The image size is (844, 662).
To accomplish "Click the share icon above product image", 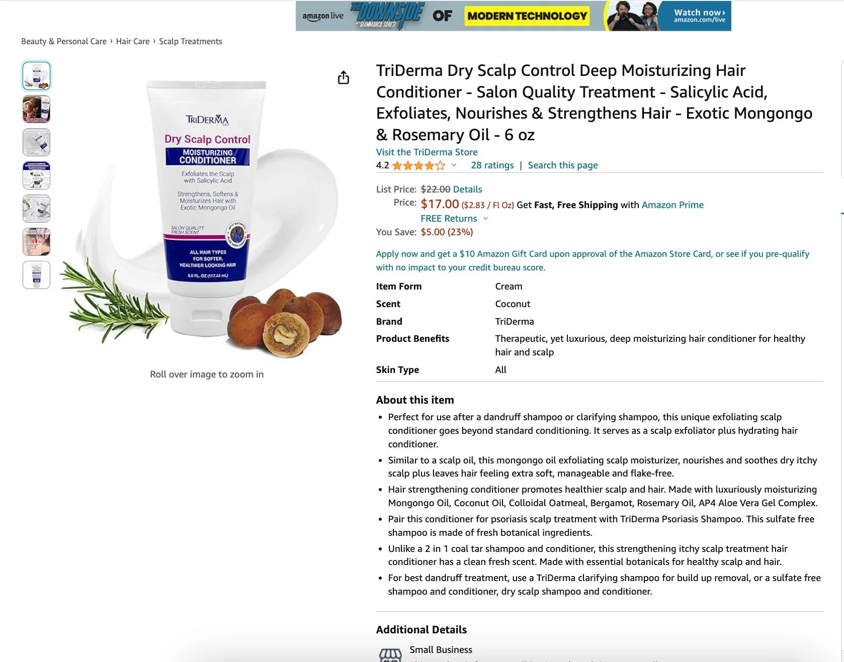I will (x=344, y=77).
